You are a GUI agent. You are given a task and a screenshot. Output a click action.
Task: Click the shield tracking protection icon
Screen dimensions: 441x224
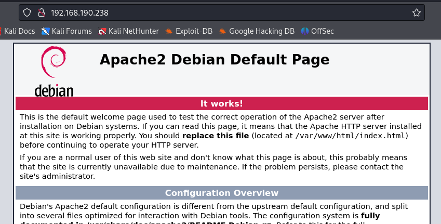pyautogui.click(x=27, y=12)
